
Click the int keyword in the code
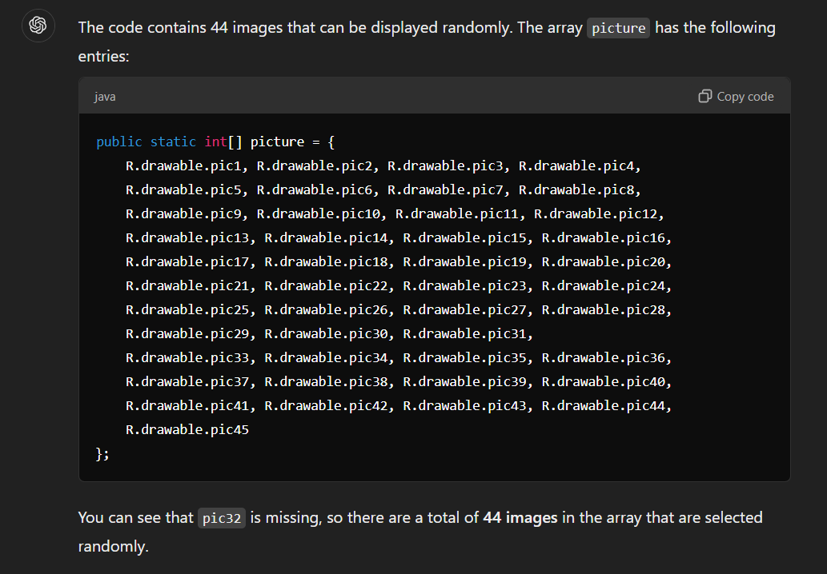[215, 142]
